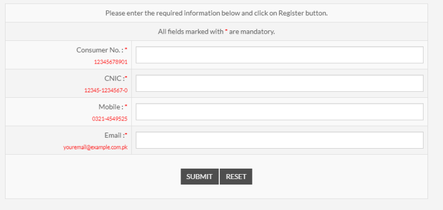Click the mandatory fields notice text

[x=217, y=32]
